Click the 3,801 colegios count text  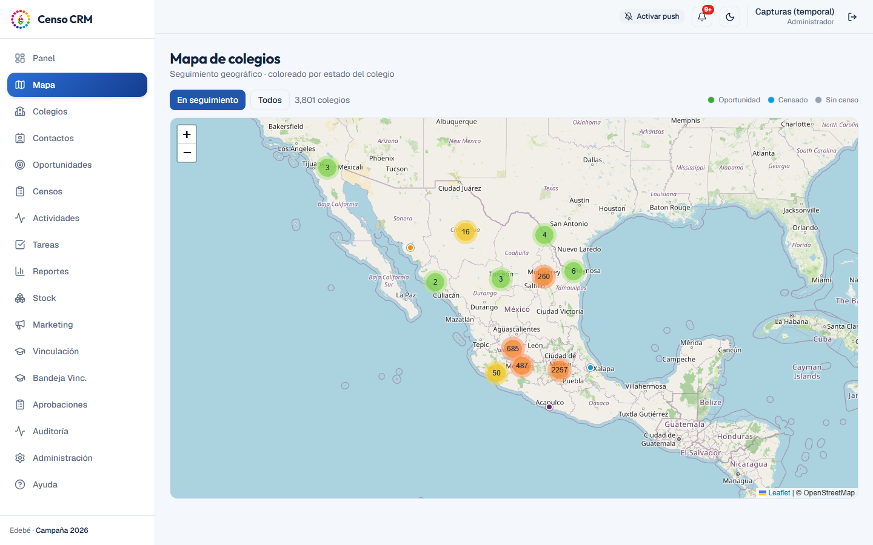pyautogui.click(x=322, y=100)
